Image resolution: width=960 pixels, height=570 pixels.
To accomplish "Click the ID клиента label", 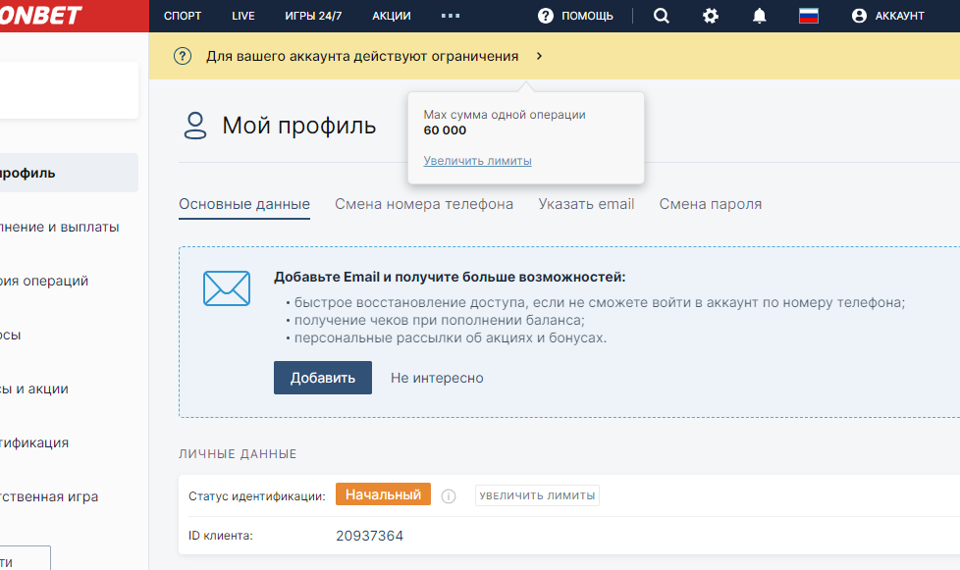I will click(221, 536).
